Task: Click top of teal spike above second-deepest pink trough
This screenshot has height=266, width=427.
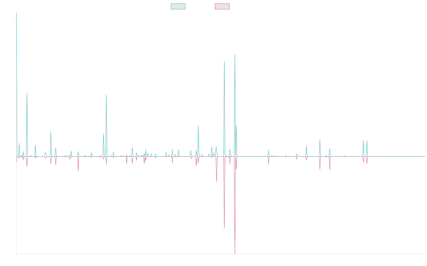Action: pos(224,61)
